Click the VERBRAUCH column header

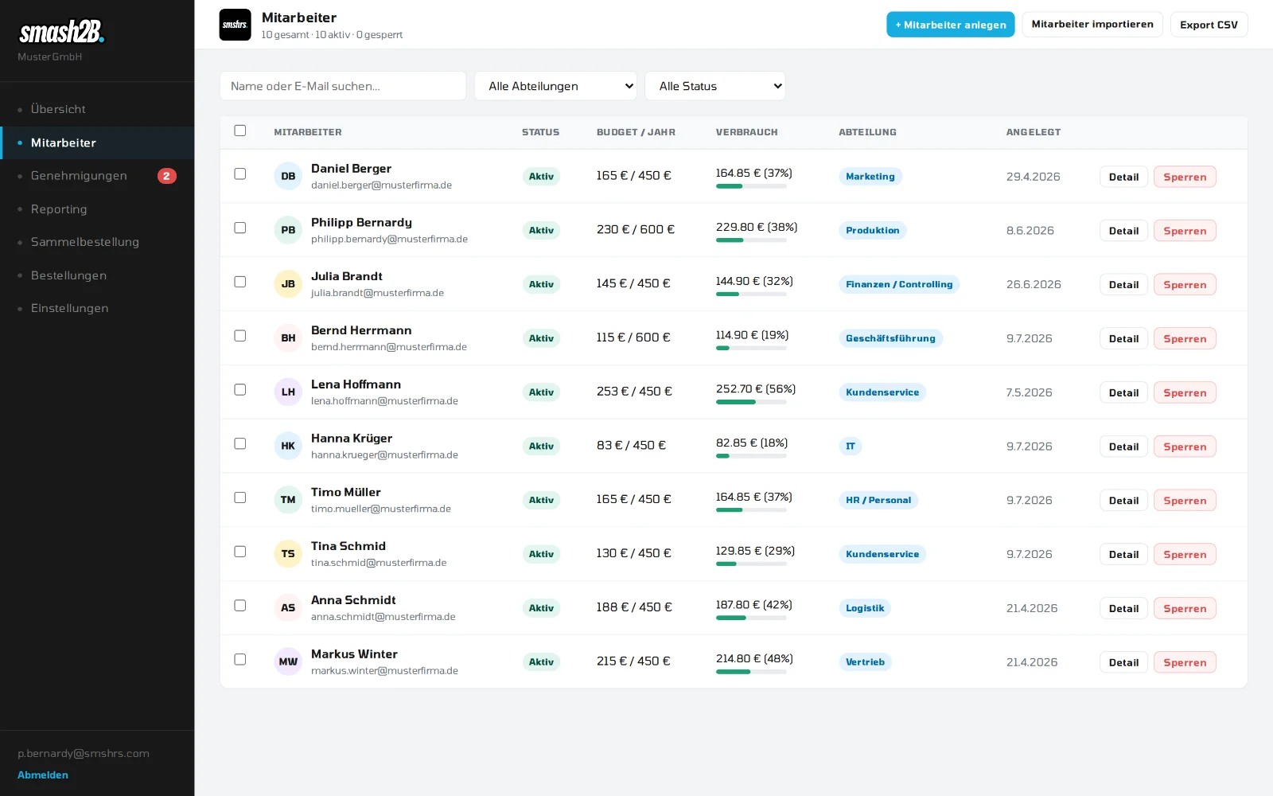(x=746, y=132)
